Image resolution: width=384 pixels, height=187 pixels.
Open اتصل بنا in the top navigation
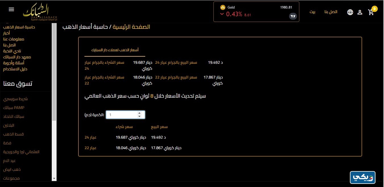[x=331, y=12]
